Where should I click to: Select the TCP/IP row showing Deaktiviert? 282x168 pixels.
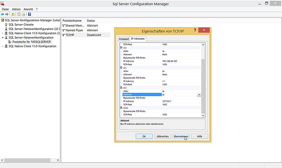click(86, 35)
